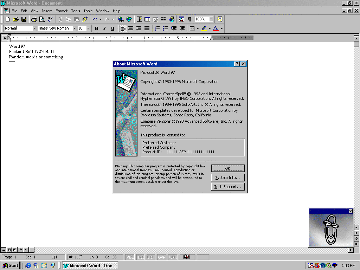Viewport: 360px width, 270px height.
Task: Open the Print Preview icon
Action: 42,19
